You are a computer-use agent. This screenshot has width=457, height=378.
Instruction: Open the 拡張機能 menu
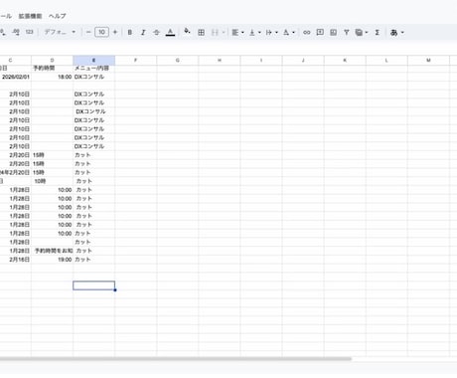pos(30,16)
